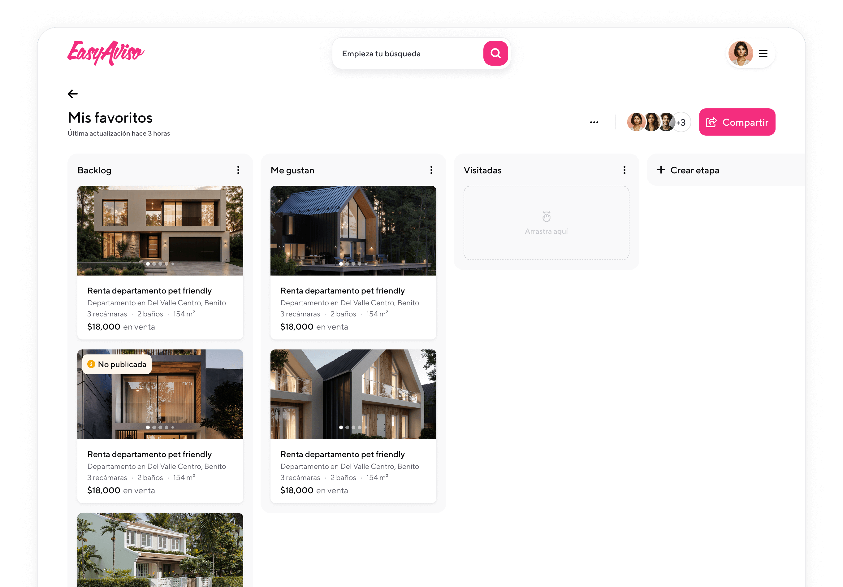Click the pink search magnifier button
843x587 pixels.
point(495,53)
